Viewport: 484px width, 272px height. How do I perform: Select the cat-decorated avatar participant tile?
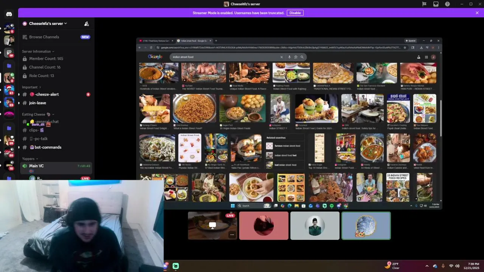click(x=366, y=226)
